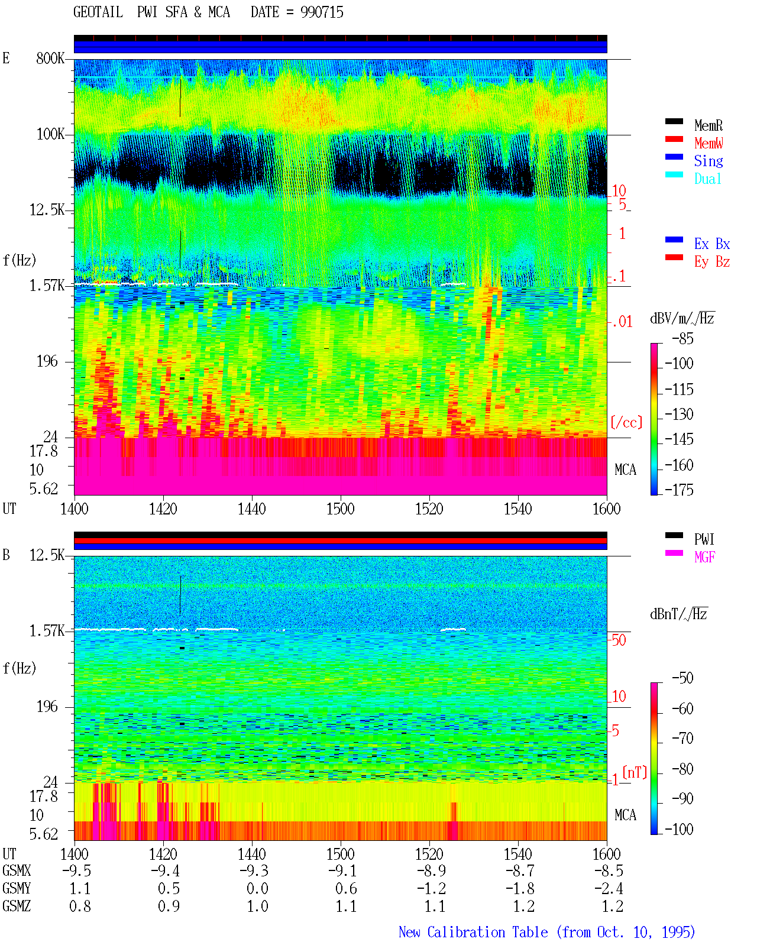Screen dimensions: 757x942
Task: Click the GSMZ value 0.8
Action: pyautogui.click(x=80, y=906)
